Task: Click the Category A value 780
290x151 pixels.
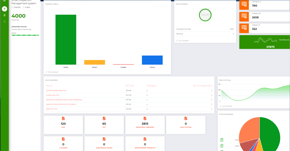Action: click(x=254, y=6)
